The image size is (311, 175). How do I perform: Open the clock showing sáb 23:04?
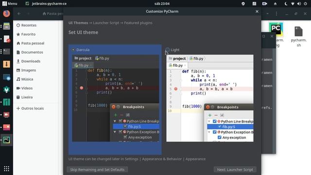tap(162, 3)
